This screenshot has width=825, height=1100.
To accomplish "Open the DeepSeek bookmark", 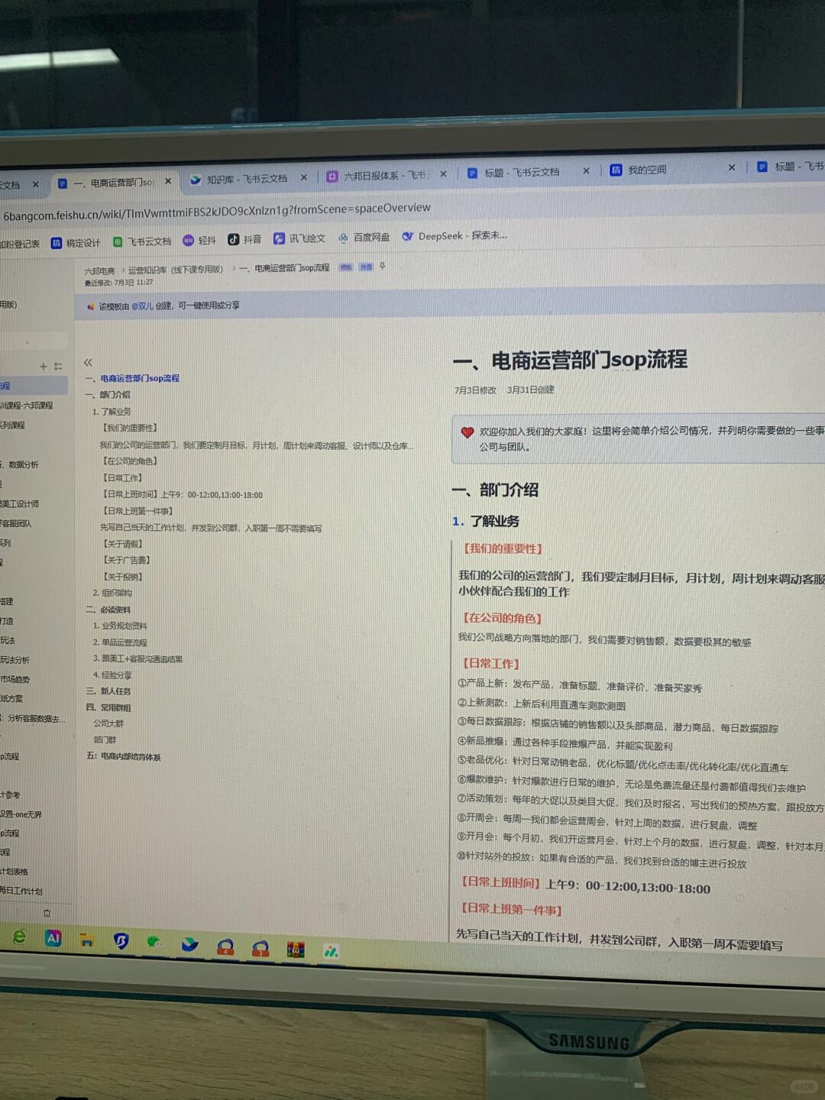I will click(x=454, y=235).
